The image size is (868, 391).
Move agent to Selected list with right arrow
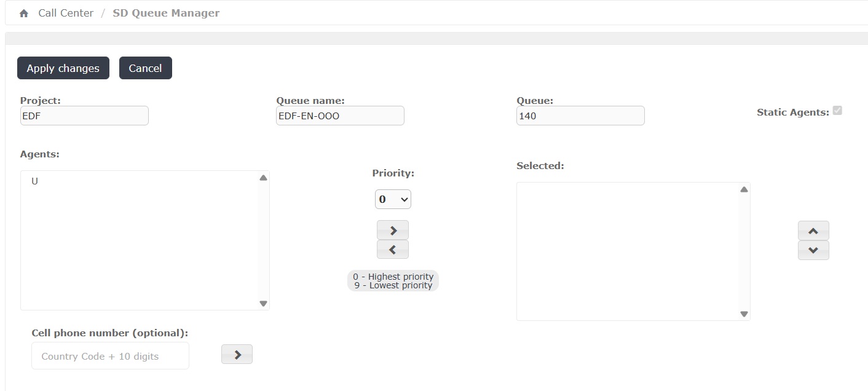coord(393,231)
